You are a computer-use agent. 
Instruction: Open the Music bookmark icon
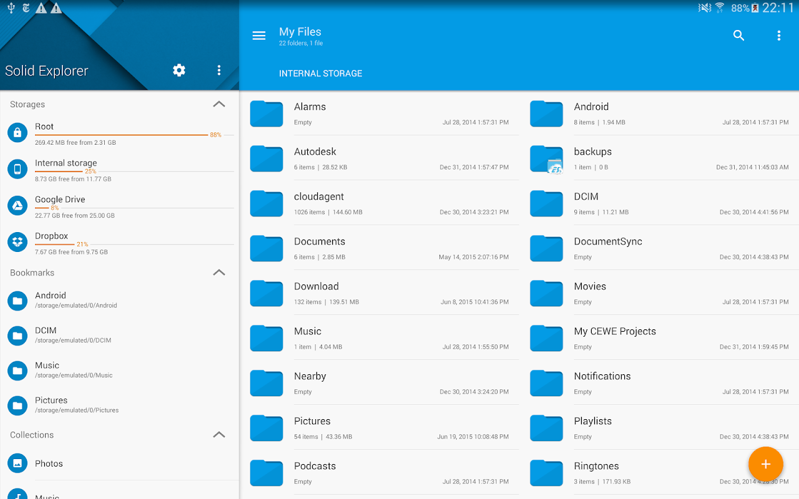click(x=17, y=371)
